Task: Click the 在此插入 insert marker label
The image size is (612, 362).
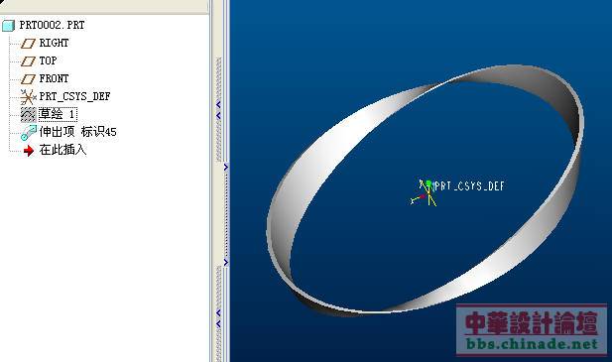Action: coord(62,150)
